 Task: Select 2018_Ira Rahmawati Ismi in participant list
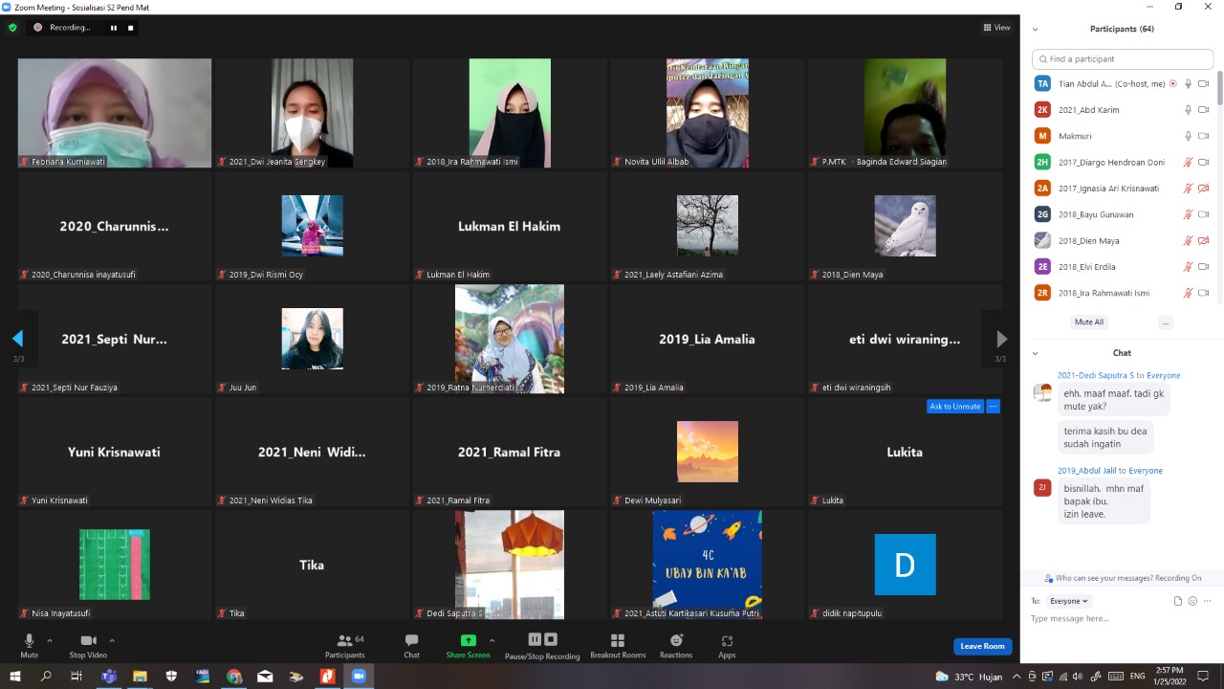[1121, 293]
